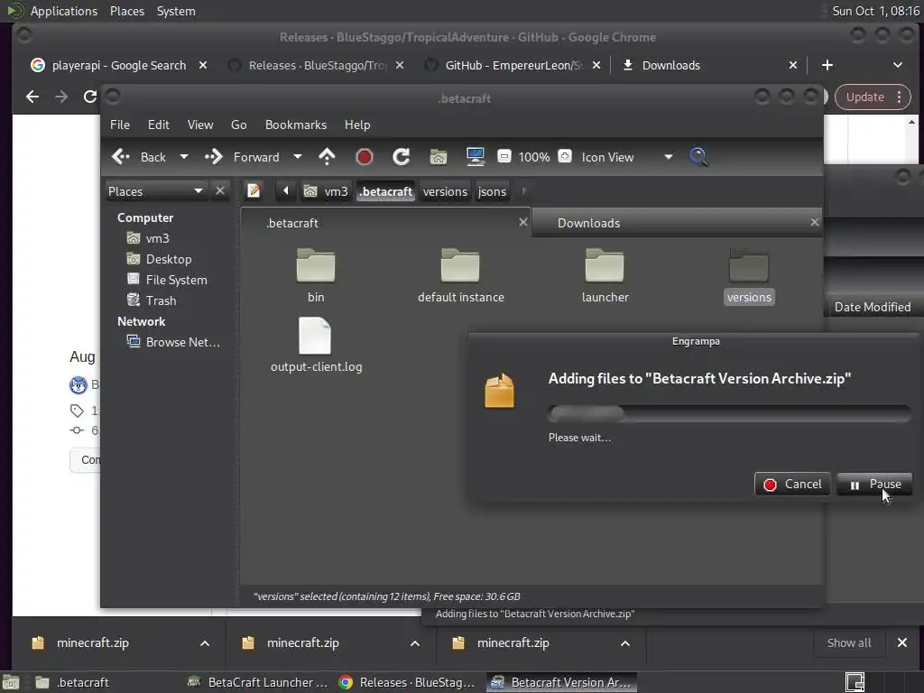Pause adding files to archive
The width and height of the screenshot is (924, 693).
pyautogui.click(x=874, y=484)
